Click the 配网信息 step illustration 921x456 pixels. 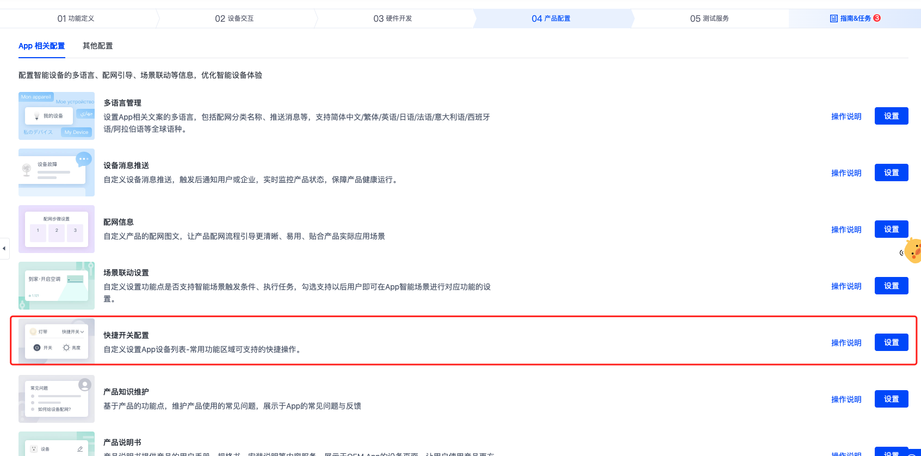point(57,229)
